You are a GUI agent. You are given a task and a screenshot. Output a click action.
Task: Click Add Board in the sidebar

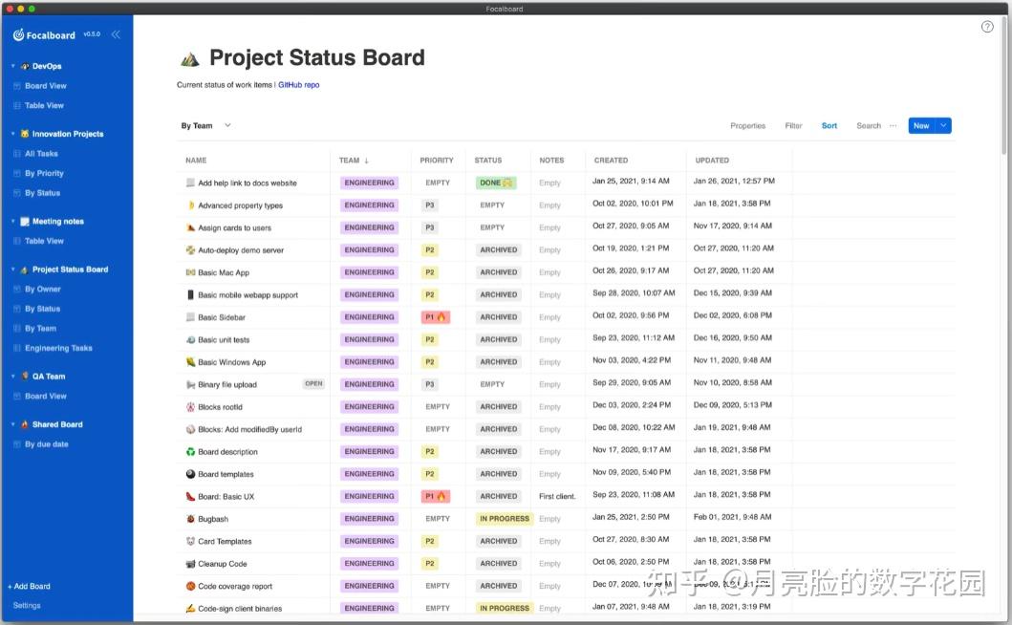(x=29, y=586)
